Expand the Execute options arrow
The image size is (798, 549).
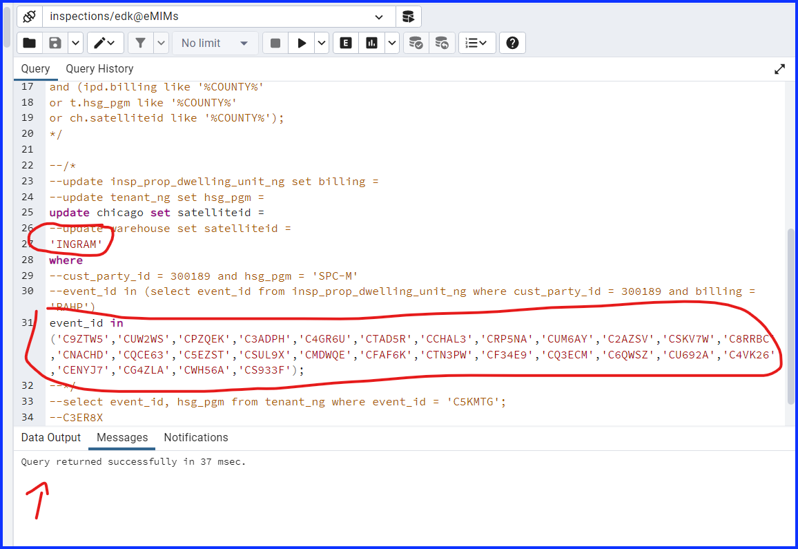click(x=322, y=43)
